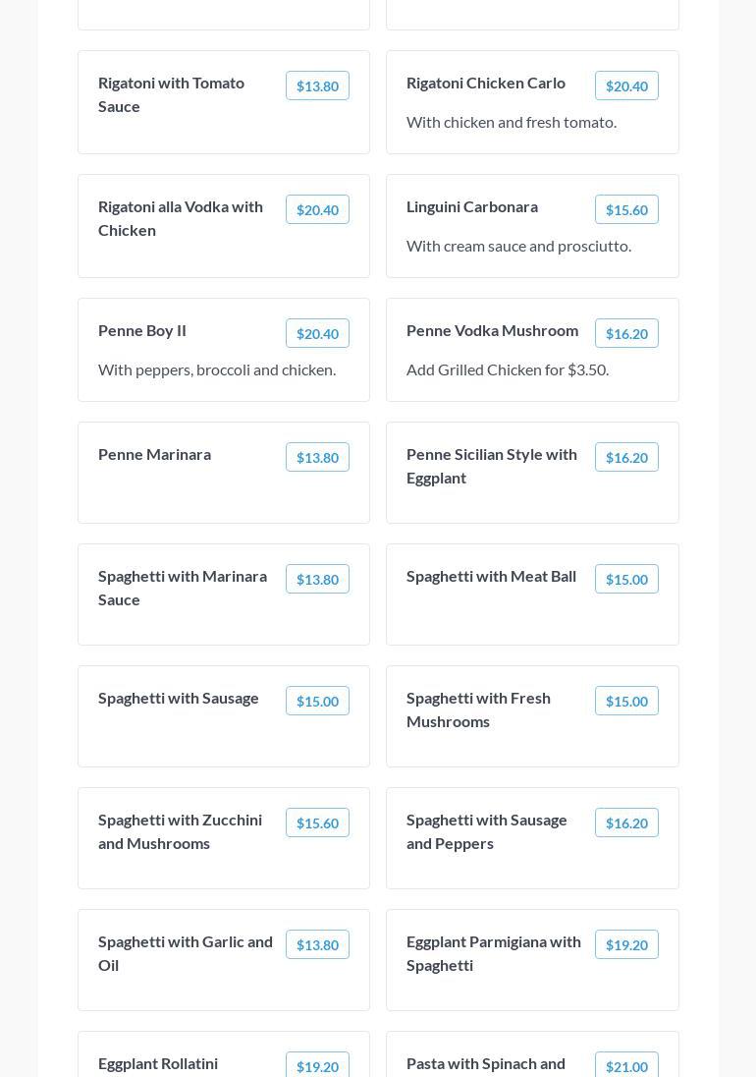The image size is (756, 1077).
Task: Choose Spaghetti with Fresh Mushrooms price button
Action: click(x=626, y=702)
